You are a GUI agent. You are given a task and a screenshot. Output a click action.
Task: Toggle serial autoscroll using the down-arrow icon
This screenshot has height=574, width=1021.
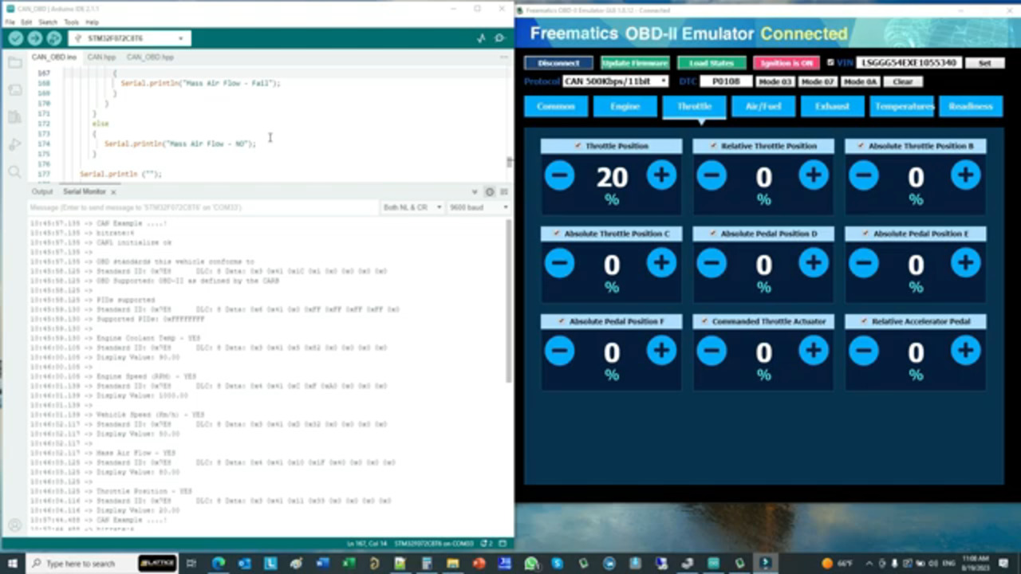click(x=476, y=192)
